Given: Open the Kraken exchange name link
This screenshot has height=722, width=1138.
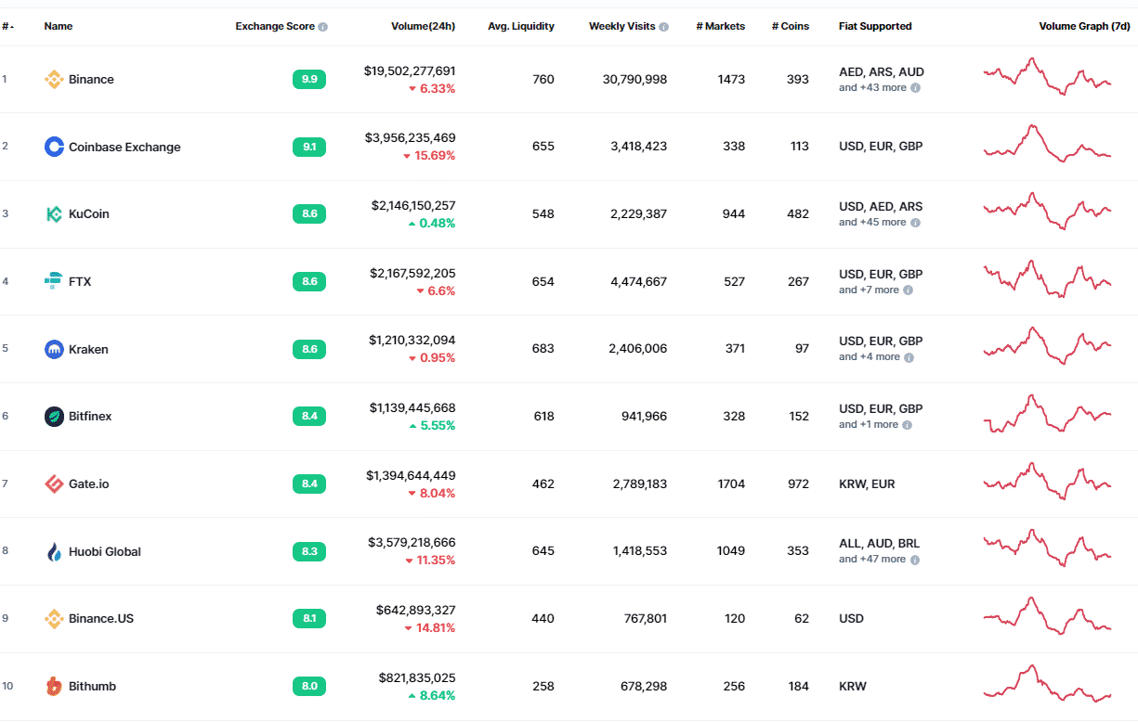Looking at the screenshot, I should tap(88, 350).
